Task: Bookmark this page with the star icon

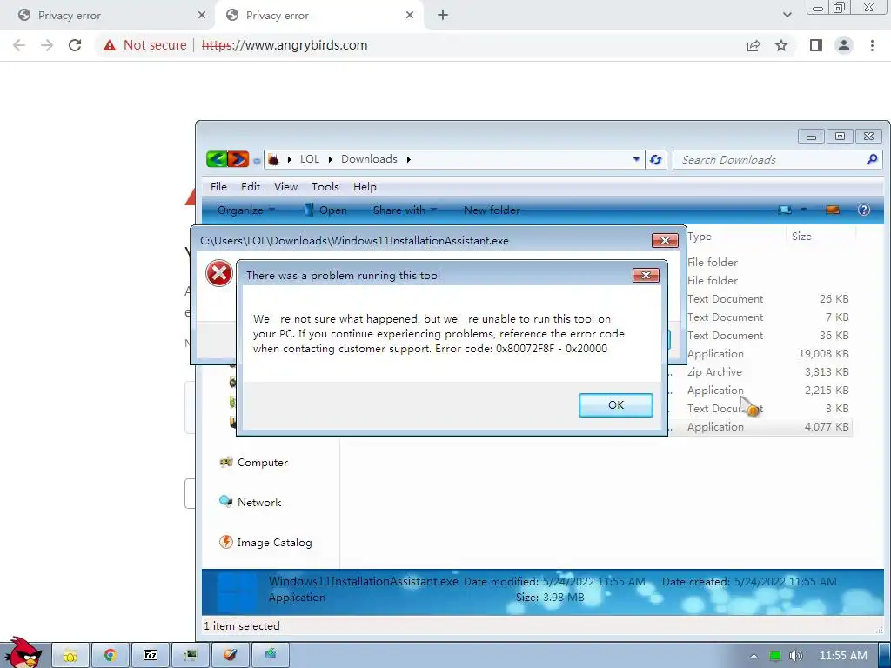Action: click(781, 45)
